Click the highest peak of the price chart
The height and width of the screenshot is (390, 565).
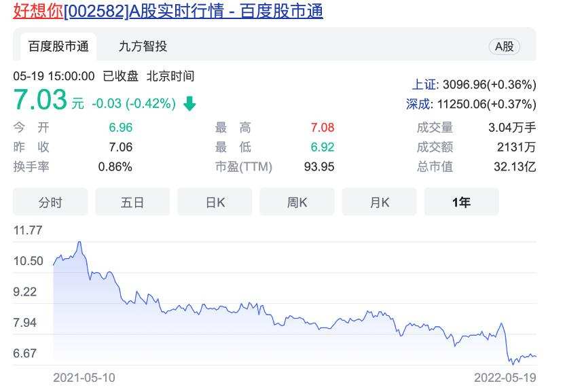79,242
